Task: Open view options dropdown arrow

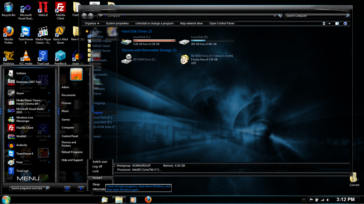Action: point(329,23)
